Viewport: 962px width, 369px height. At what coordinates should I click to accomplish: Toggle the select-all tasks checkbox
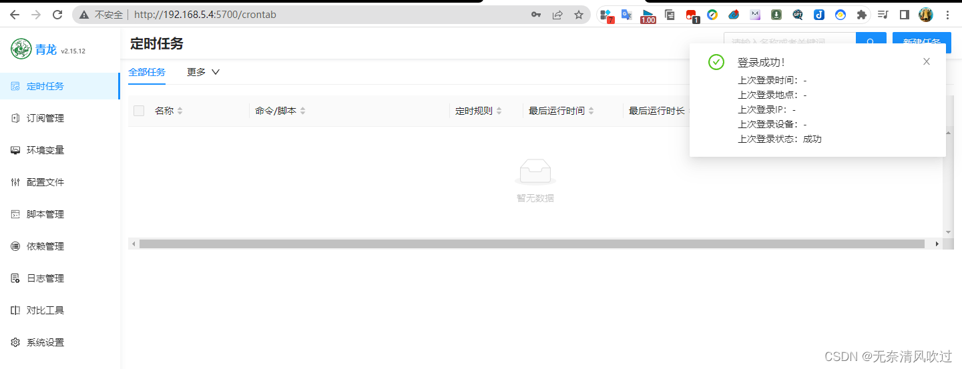pyautogui.click(x=139, y=111)
